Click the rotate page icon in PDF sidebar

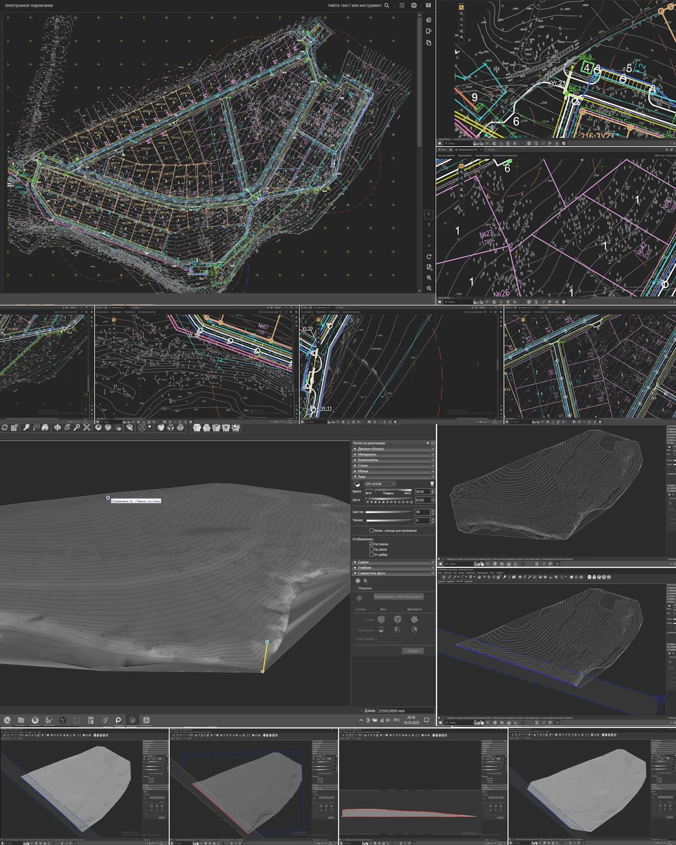pyautogui.click(x=429, y=256)
